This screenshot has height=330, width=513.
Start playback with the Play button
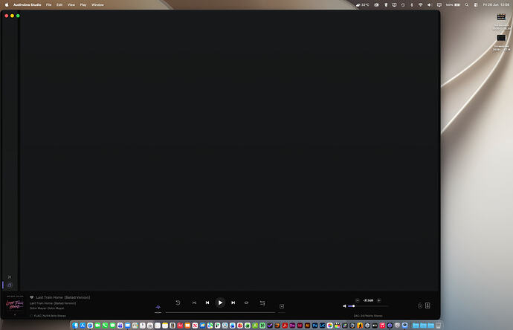220,302
